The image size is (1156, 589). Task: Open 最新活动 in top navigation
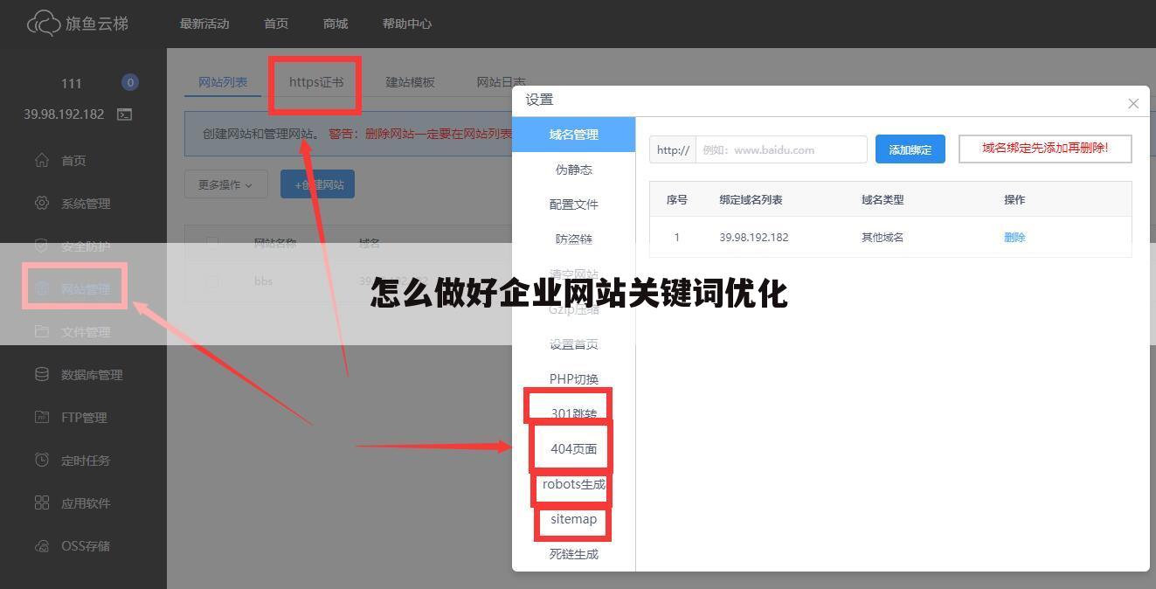pyautogui.click(x=204, y=24)
